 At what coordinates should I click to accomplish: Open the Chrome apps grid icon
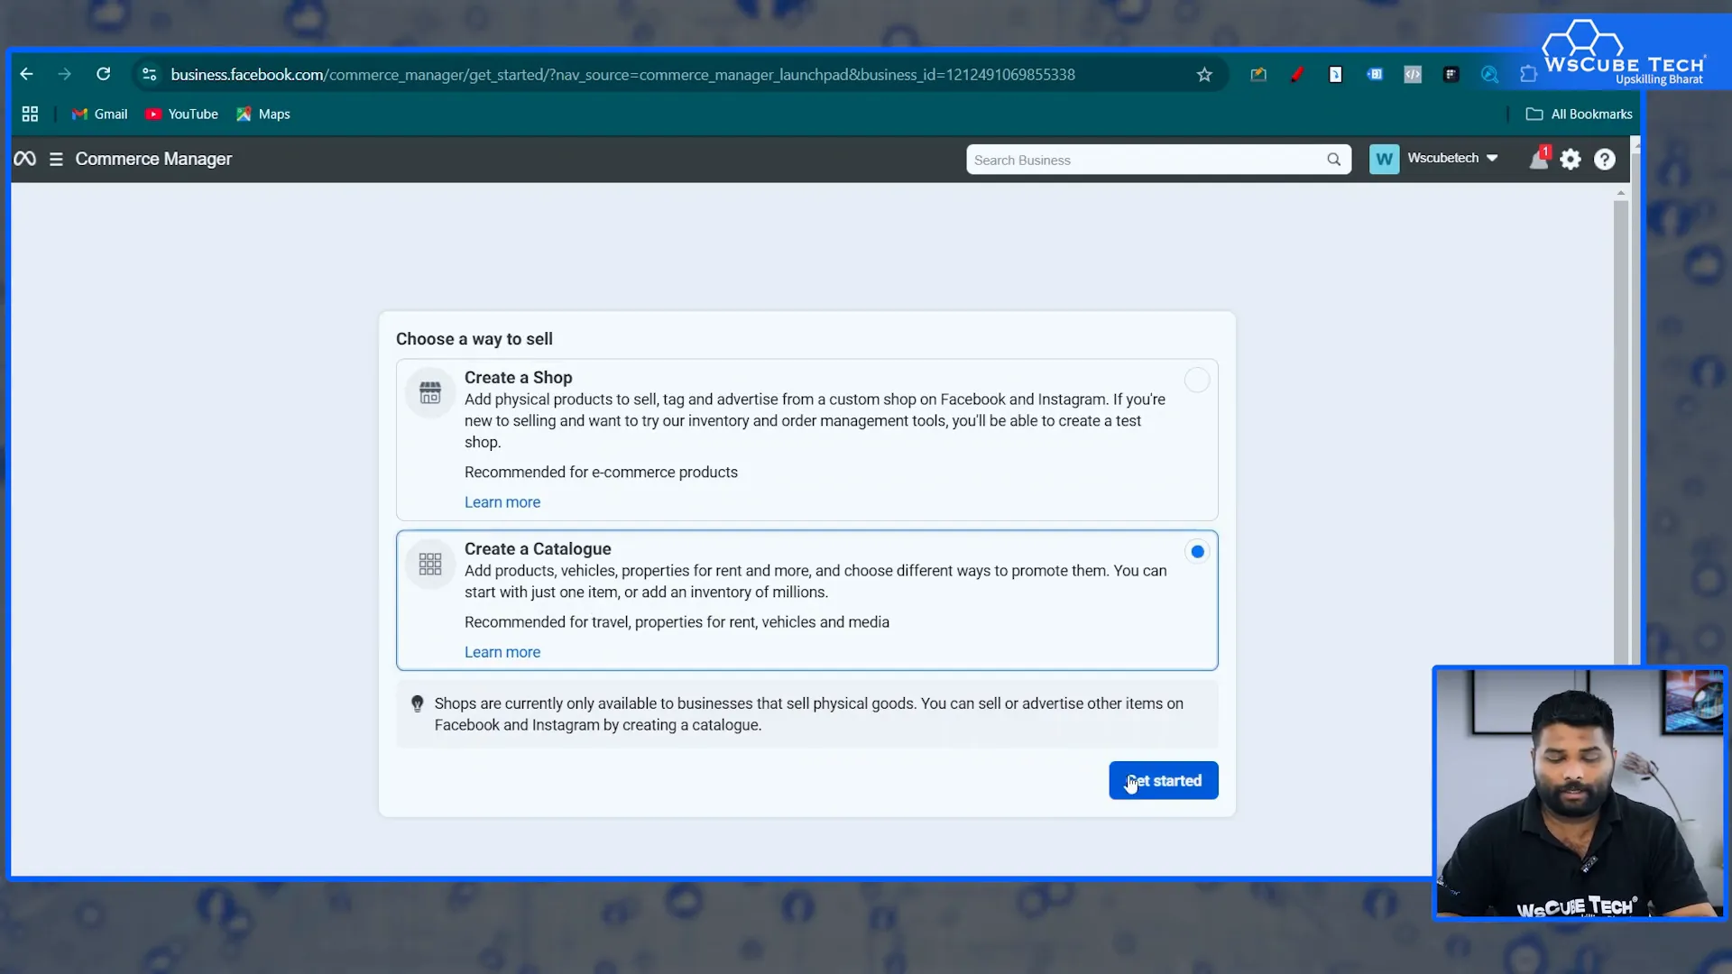click(x=30, y=114)
